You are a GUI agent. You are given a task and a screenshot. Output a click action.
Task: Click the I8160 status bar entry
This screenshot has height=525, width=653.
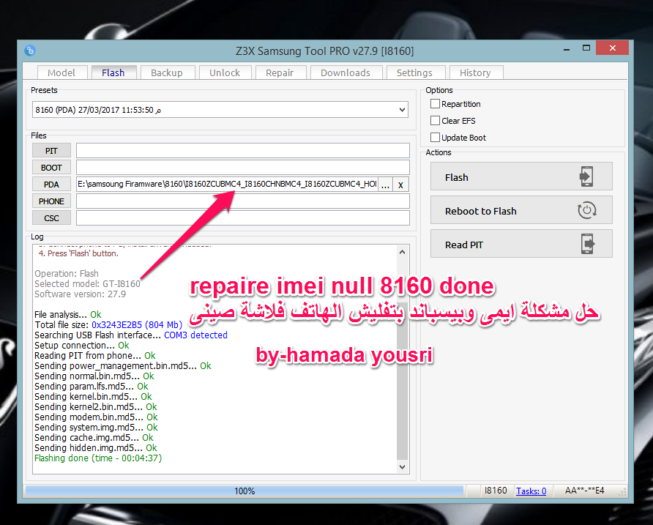point(496,491)
